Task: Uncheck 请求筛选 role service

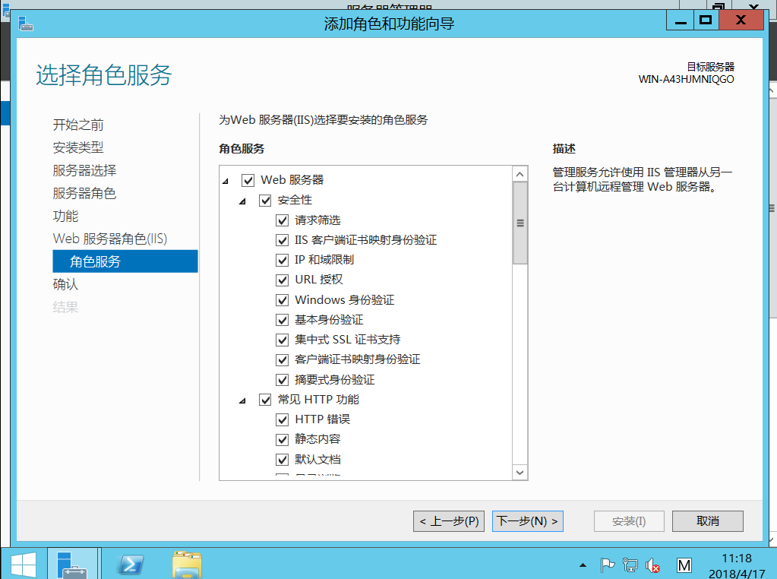Action: (282, 220)
